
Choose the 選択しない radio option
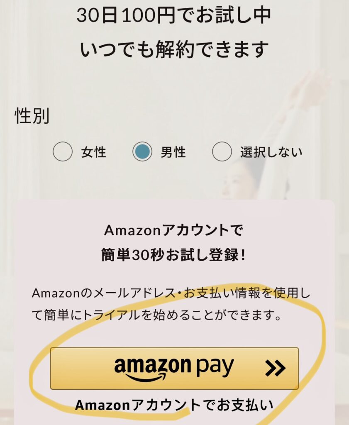[x=222, y=151]
